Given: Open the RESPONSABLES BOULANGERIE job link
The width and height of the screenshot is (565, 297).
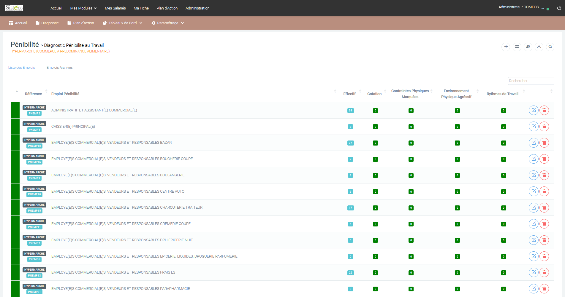Looking at the screenshot, I should pos(118,175).
